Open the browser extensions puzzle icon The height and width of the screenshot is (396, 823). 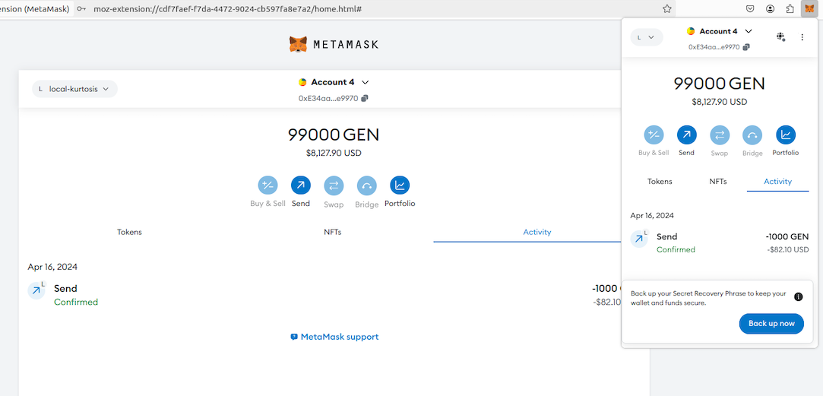790,8
